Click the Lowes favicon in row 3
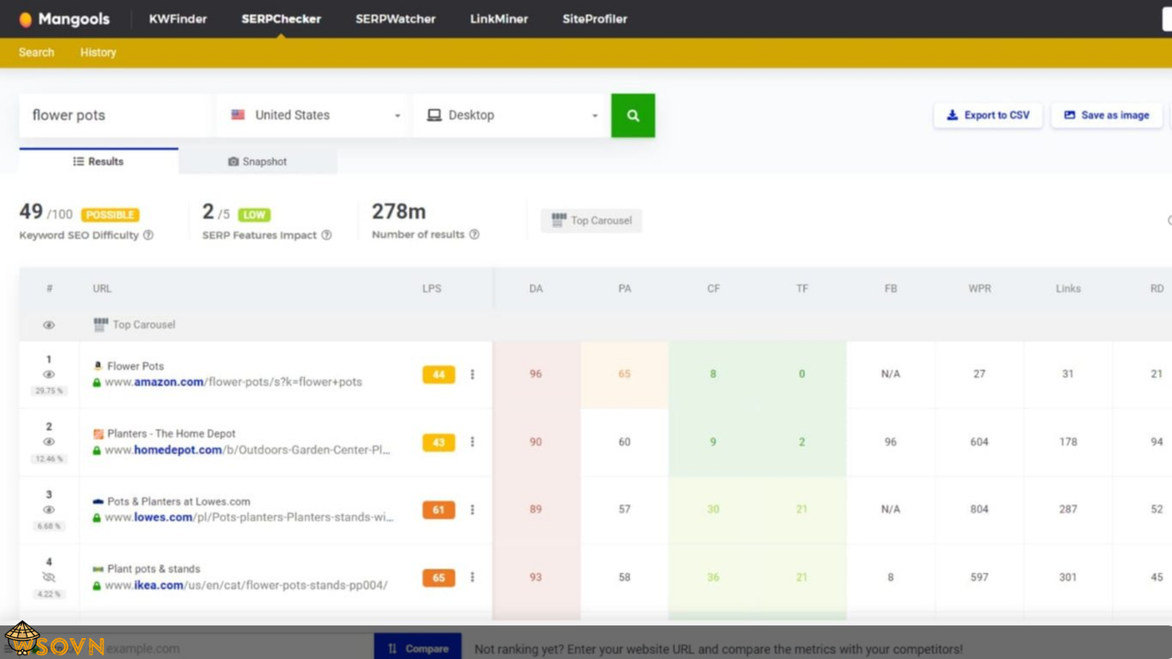 (98, 502)
